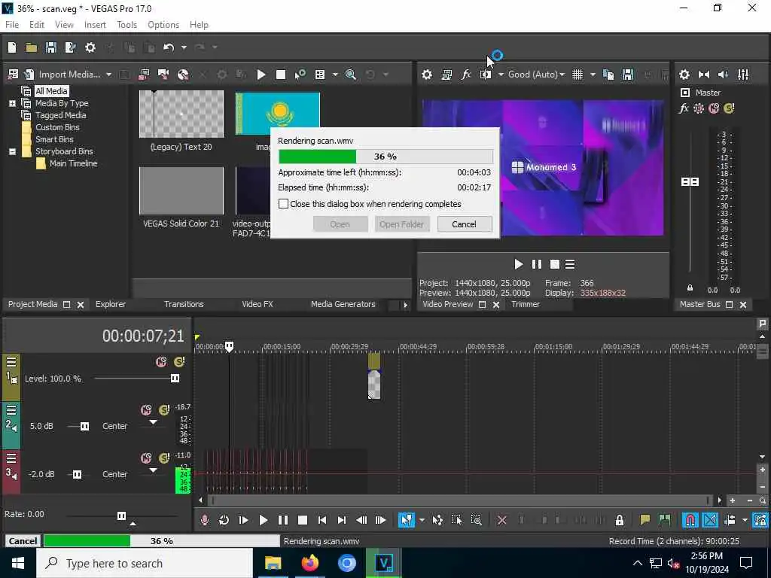Open project Properties gear in main toolbar
771x578 pixels.
90,47
